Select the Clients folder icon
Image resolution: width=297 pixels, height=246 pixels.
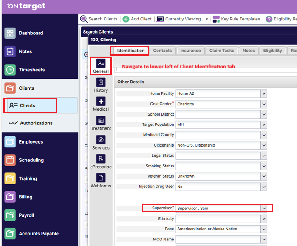(10, 88)
